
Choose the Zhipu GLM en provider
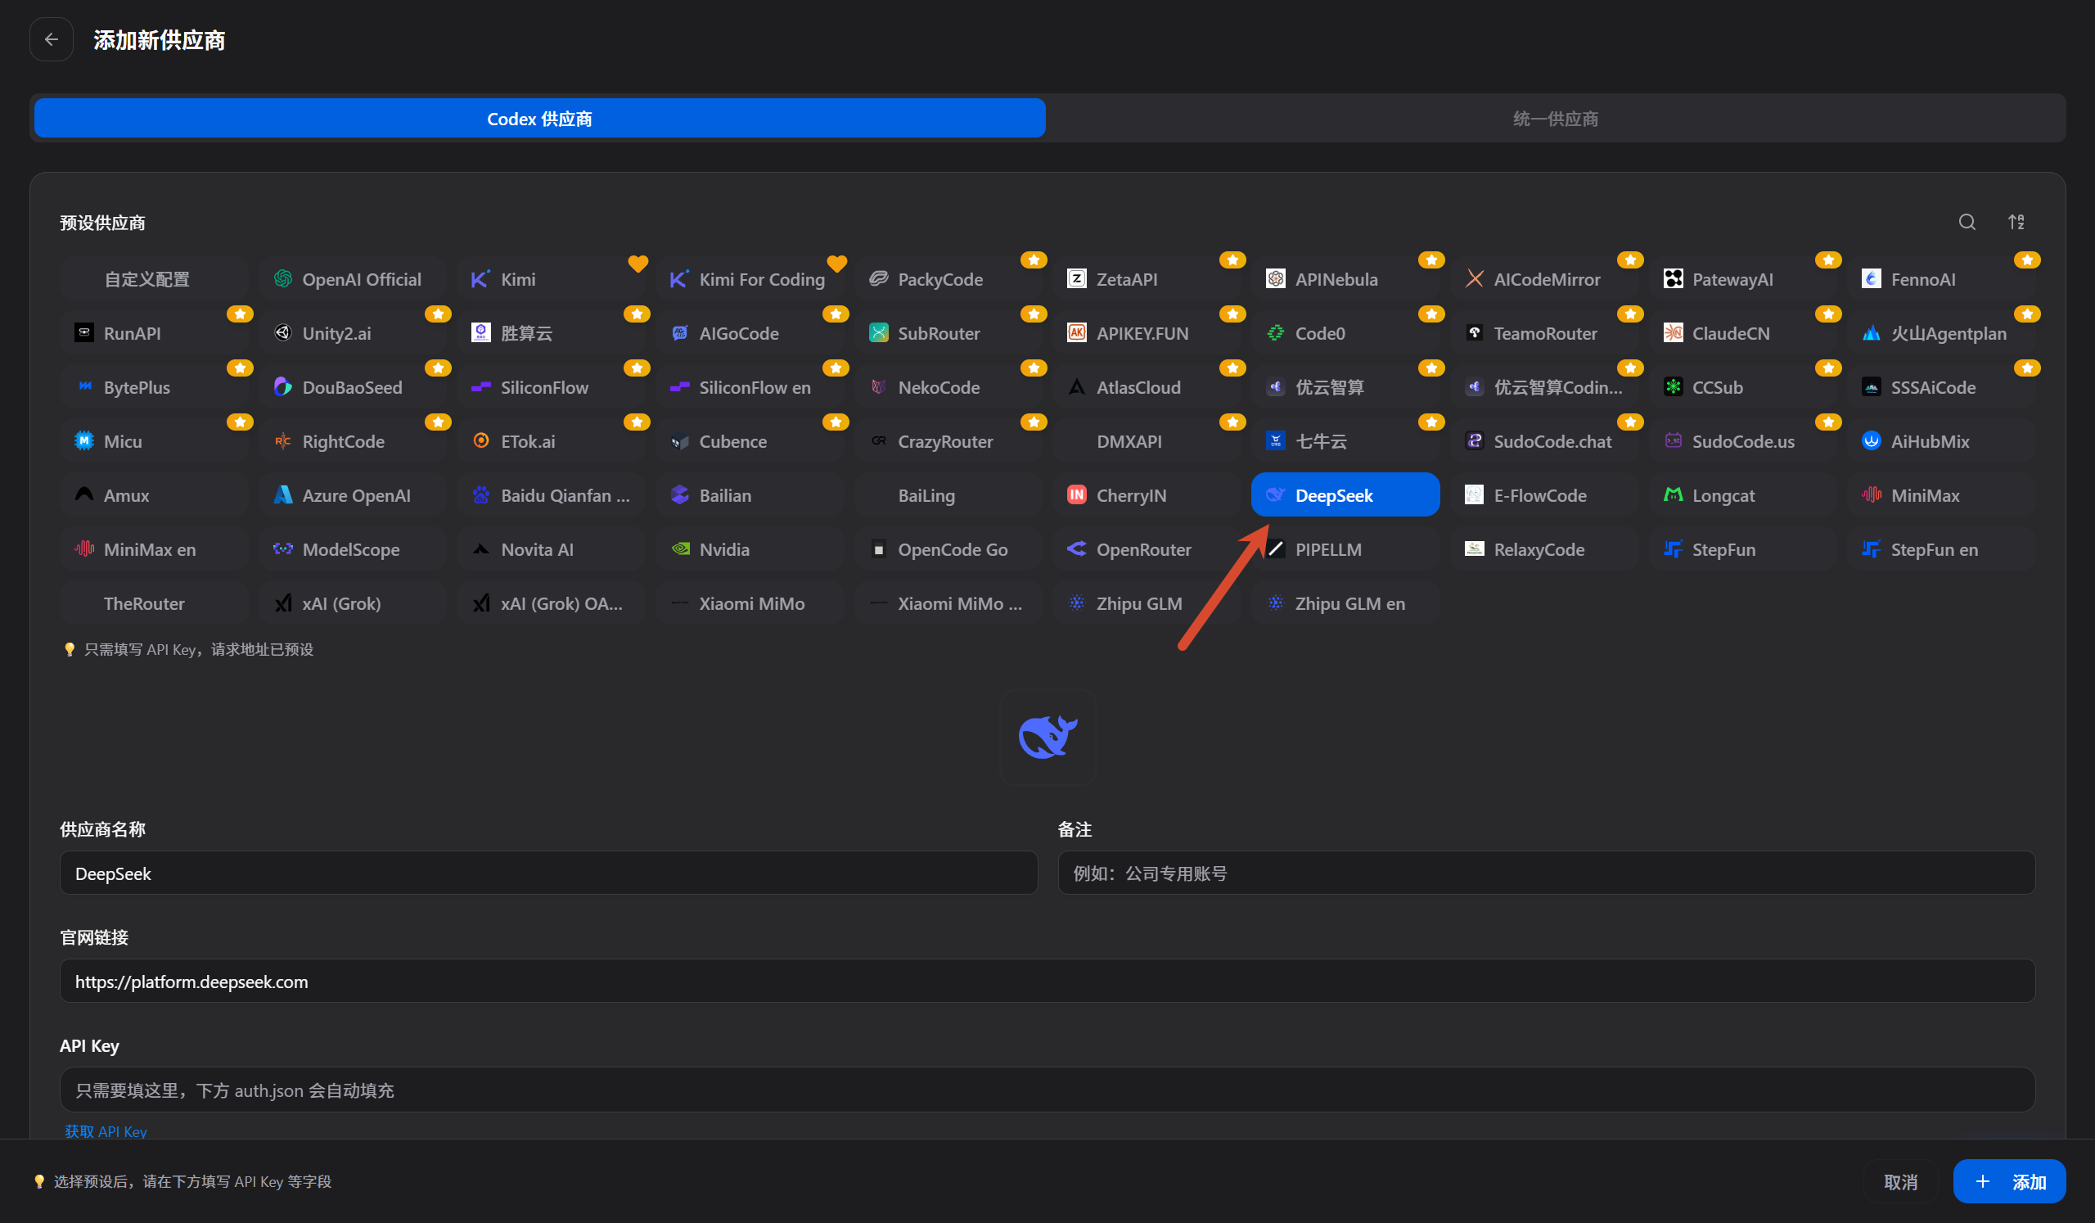[1346, 603]
